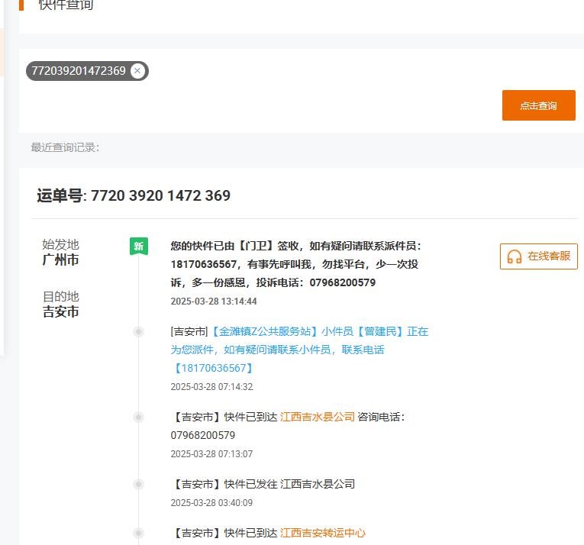The image size is (584, 545).
Task: Click the timeline dot beside 快件已发往 entry
Action: (138, 484)
